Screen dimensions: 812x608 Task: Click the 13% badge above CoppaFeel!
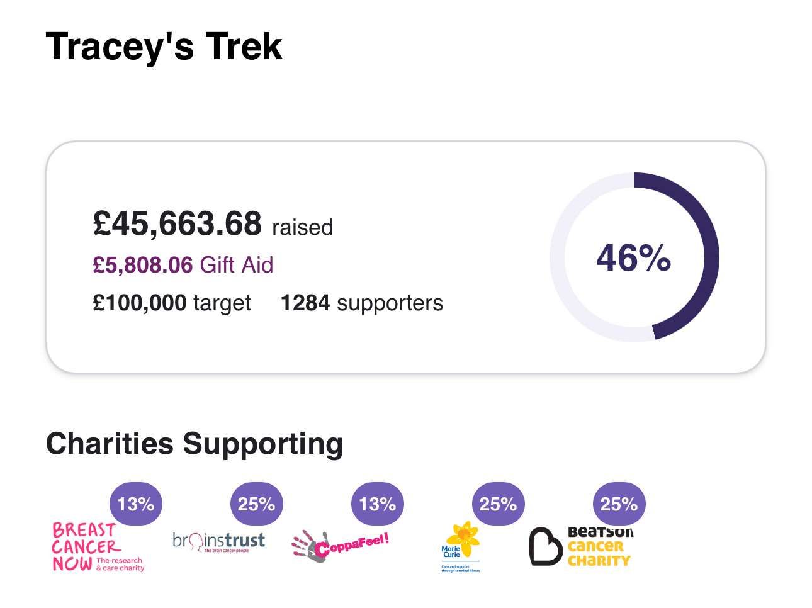pyautogui.click(x=377, y=504)
